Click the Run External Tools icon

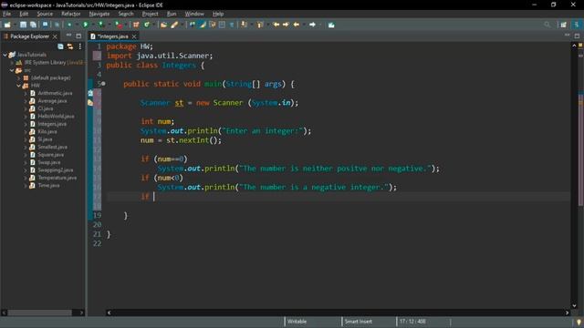[119, 25]
